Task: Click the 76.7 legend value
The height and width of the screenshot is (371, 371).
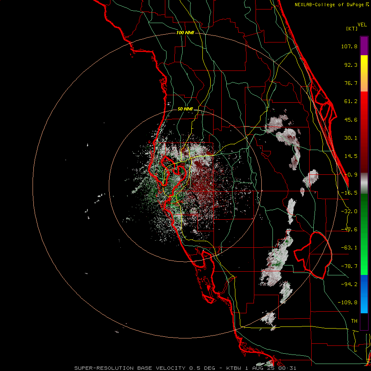Action: 351,83
